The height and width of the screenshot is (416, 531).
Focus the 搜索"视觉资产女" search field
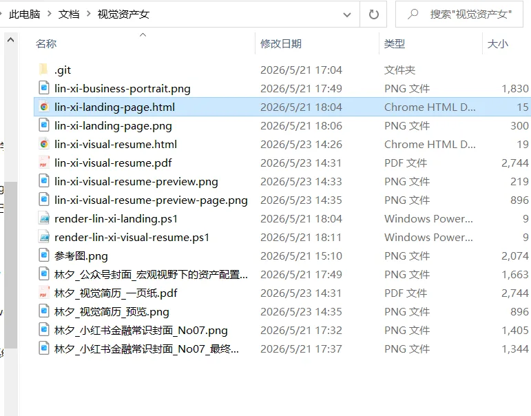459,14
